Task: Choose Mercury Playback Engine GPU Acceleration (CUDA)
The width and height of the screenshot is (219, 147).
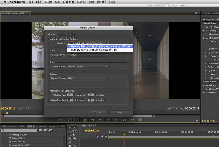Action: (x=100, y=46)
